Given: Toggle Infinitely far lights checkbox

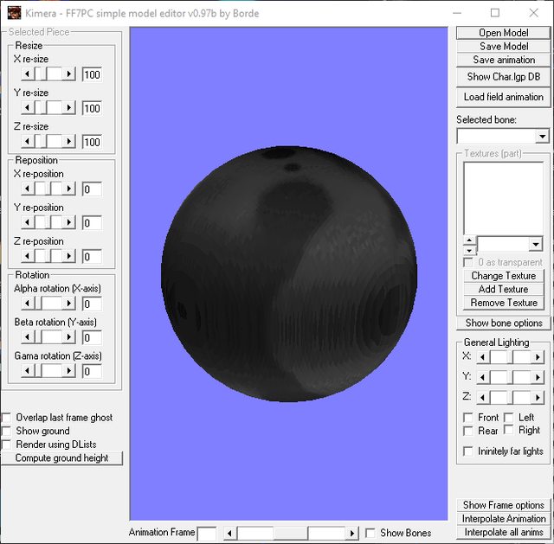Looking at the screenshot, I should point(467,451).
